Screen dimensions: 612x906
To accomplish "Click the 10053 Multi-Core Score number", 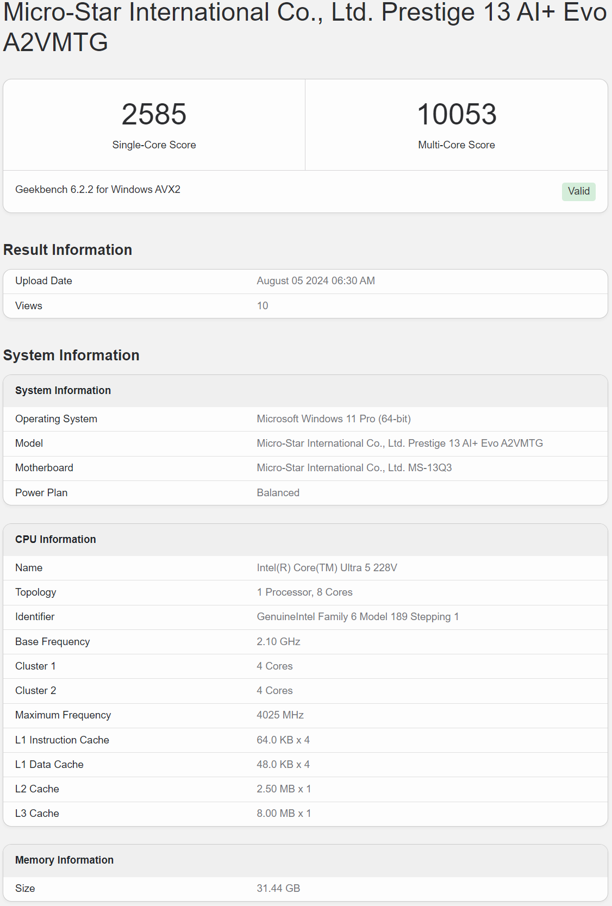I will tap(457, 115).
